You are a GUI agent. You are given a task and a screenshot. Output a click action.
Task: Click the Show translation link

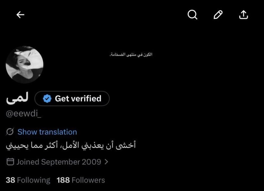point(47,132)
